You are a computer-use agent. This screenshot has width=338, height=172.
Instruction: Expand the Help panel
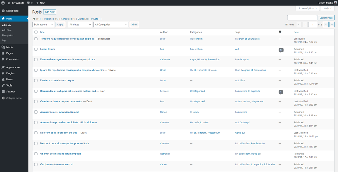point(328,8)
